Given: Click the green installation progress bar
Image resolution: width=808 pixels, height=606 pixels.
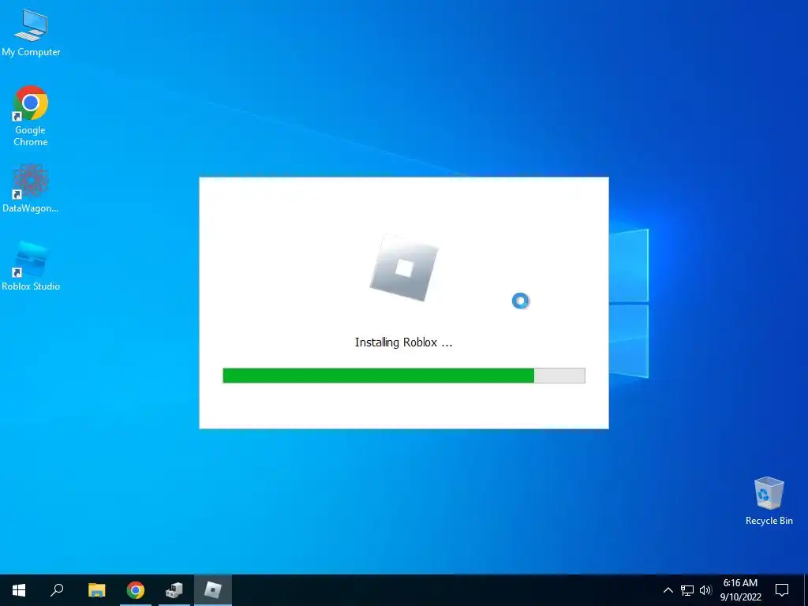Looking at the screenshot, I should (x=404, y=376).
